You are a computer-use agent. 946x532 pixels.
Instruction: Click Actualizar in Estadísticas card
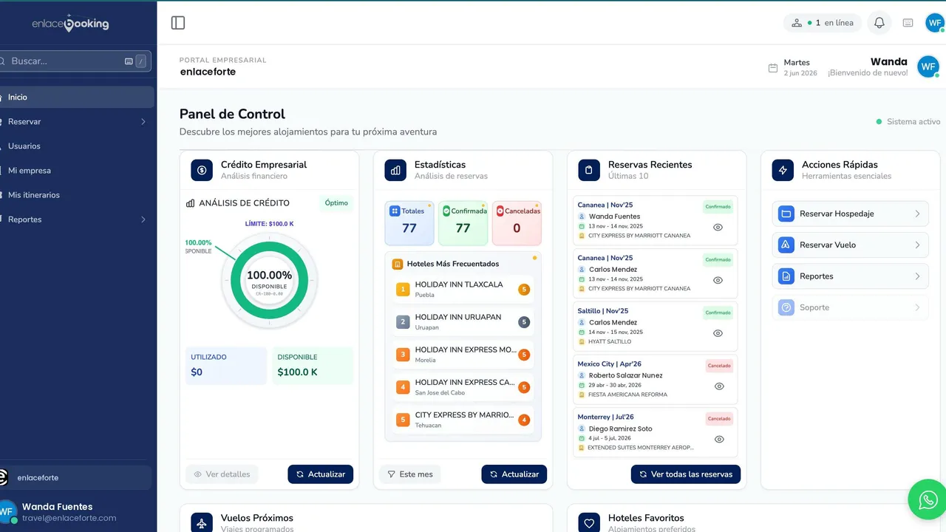click(x=514, y=474)
